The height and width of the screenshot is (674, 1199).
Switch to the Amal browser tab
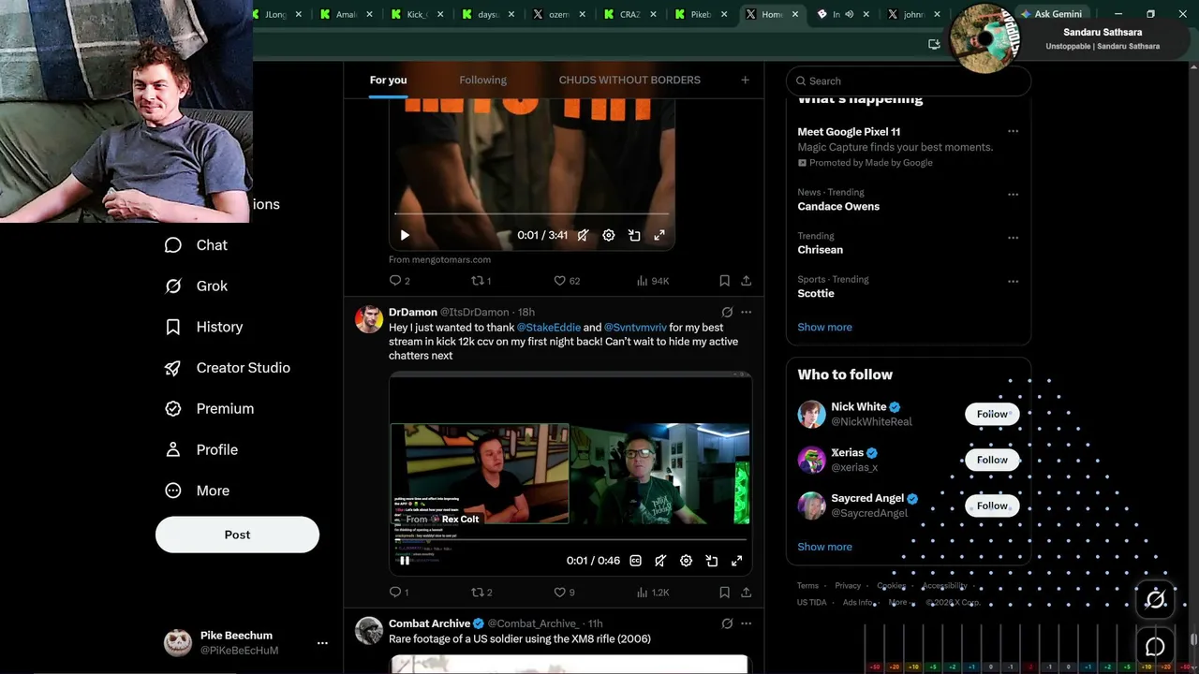coord(347,14)
